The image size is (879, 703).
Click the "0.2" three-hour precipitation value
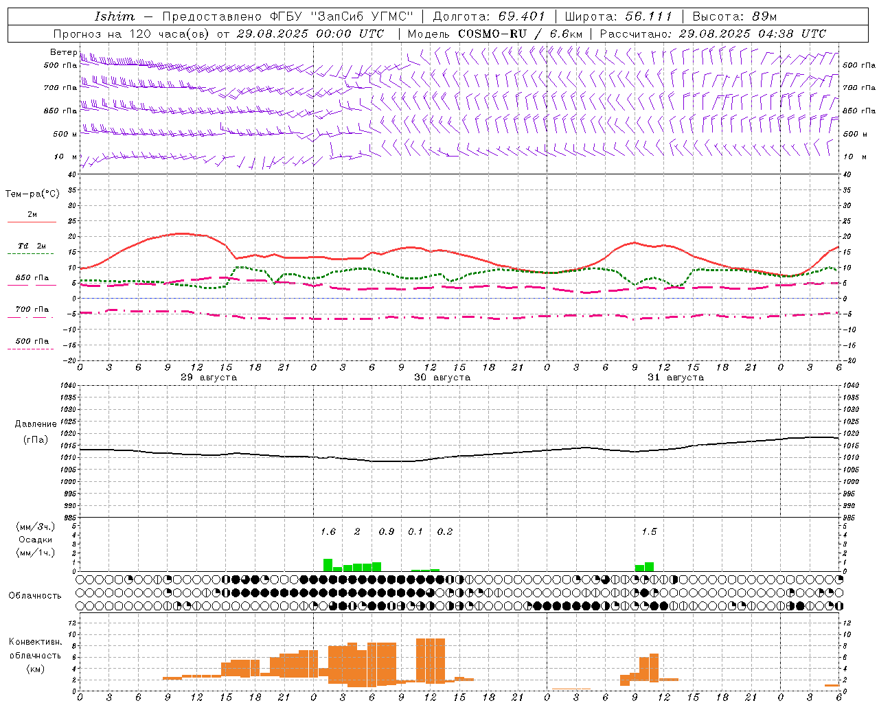pos(445,532)
